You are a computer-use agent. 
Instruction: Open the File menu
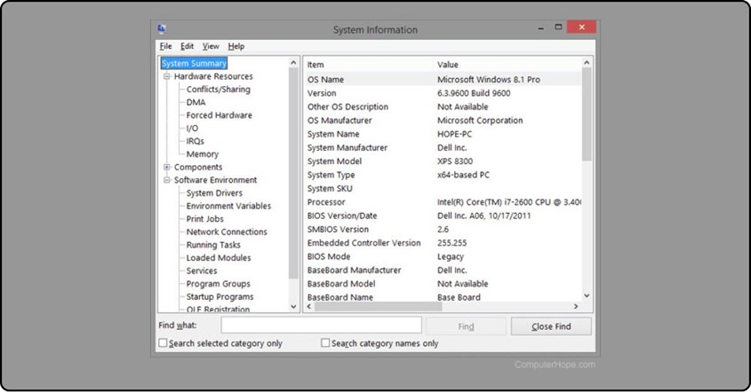point(165,46)
